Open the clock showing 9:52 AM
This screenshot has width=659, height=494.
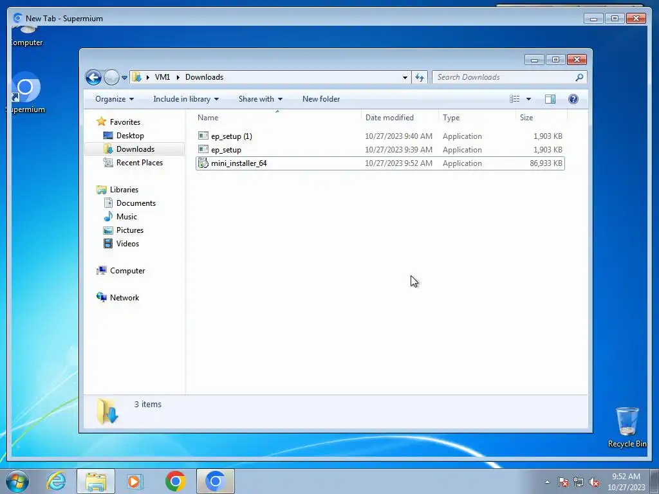[626, 482]
